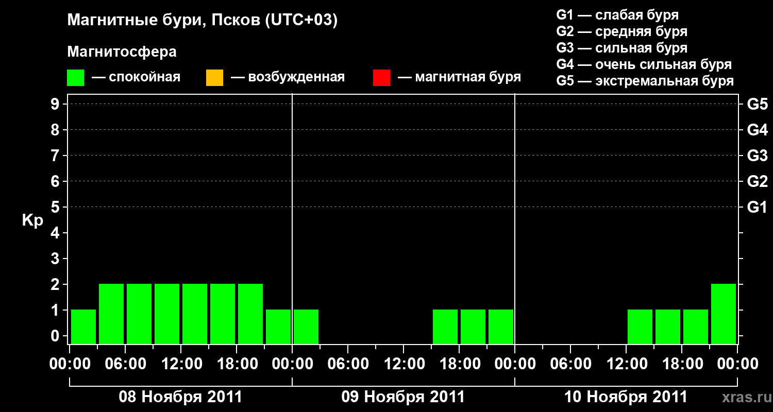Image resolution: width=773 pixels, height=412 pixels.
Task: Click the red "магнитная буря" legend swatch
Action: [x=381, y=78]
